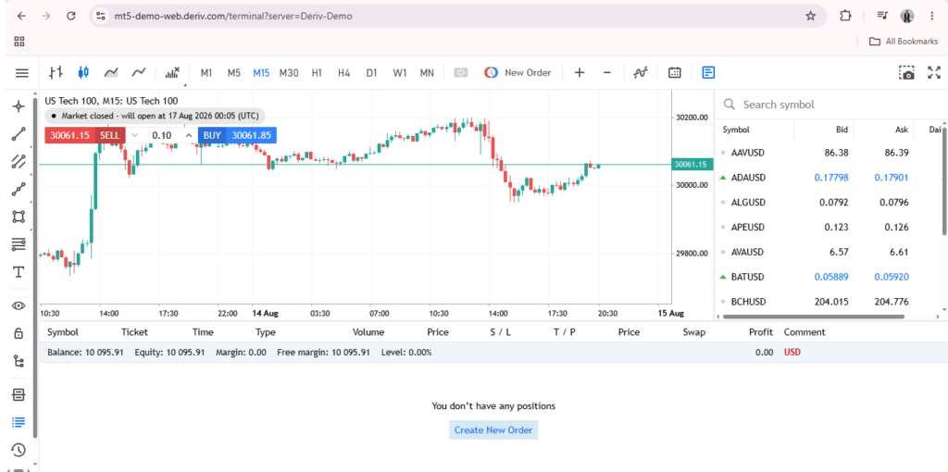Reload the page in the browser

(70, 17)
